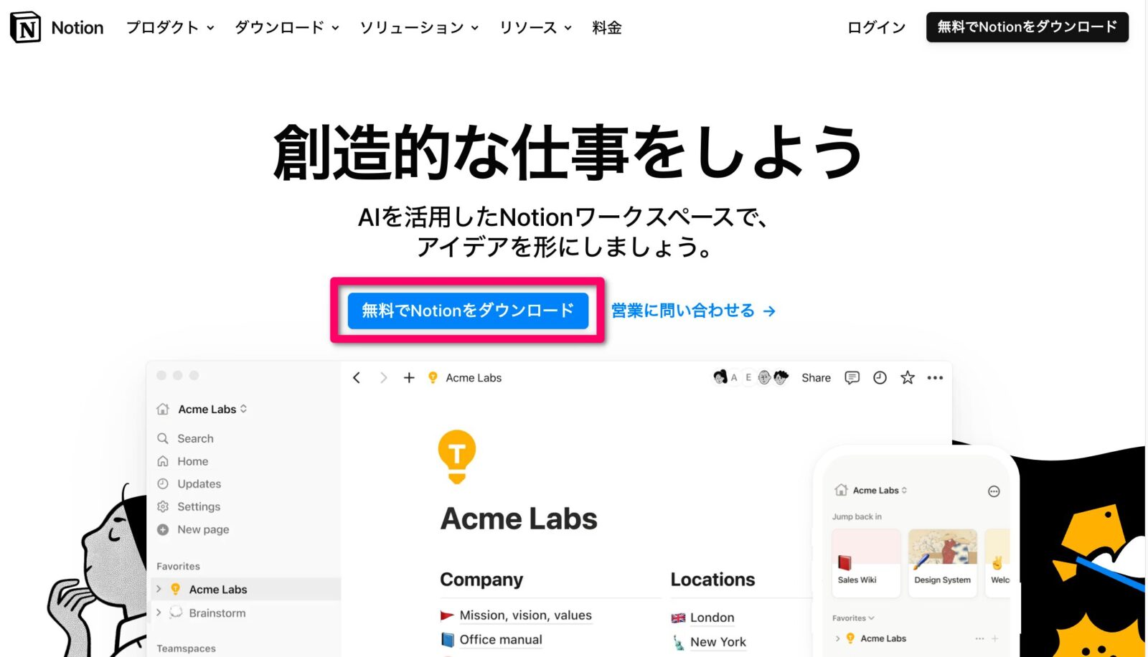Open the page history clock icon

[x=880, y=377]
